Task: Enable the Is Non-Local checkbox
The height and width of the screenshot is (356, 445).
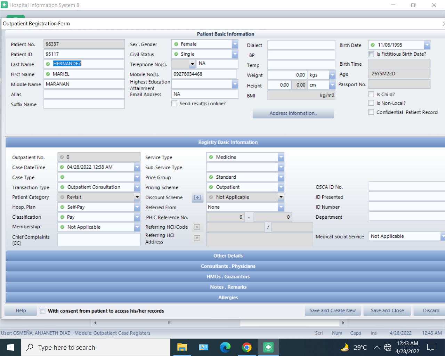Action: tap(371, 103)
